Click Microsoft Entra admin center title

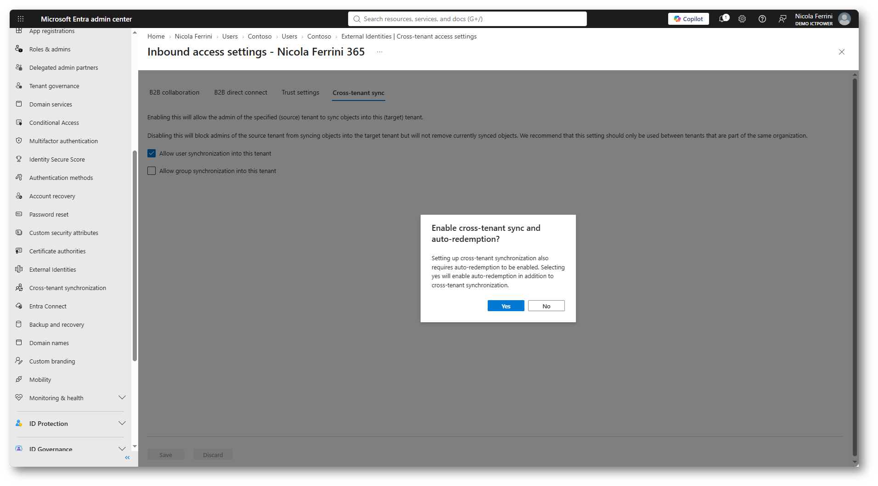(86, 19)
